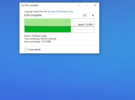The image size is (135, 100).
Task: Open the My Drive source link
Action: pyautogui.click(x=49, y=12)
